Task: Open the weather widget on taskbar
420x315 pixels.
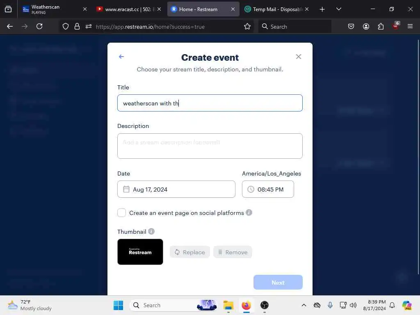Action: point(30,305)
